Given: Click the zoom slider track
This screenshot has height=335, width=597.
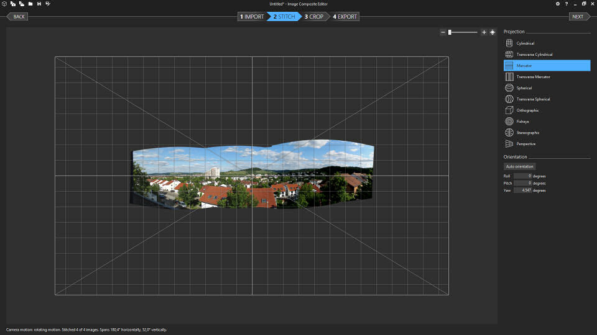Looking at the screenshot, I should (466, 32).
